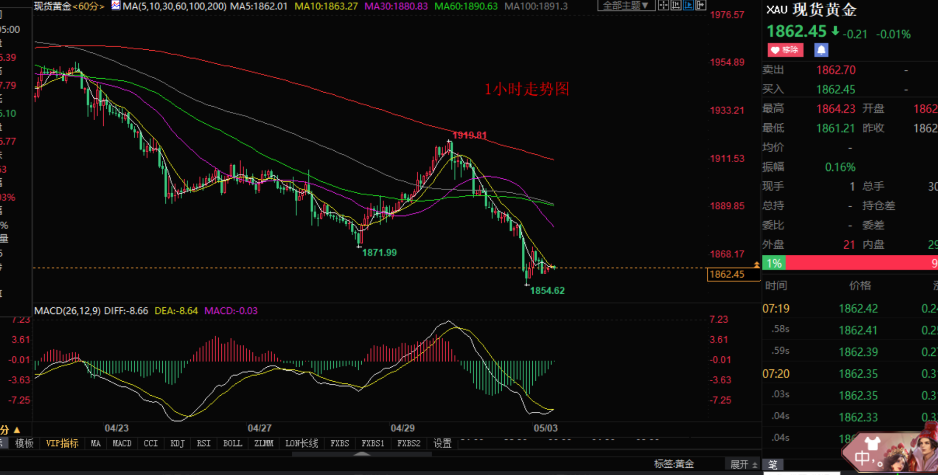Viewport: 938px width, 475px height.
Task: Click the 标签:黄金 tag label
Action: pos(673,464)
